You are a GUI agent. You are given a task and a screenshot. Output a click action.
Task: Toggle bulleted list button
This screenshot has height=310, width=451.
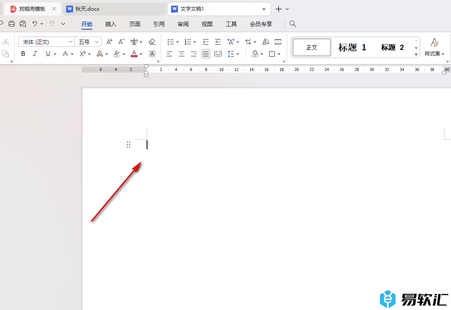[171, 42]
